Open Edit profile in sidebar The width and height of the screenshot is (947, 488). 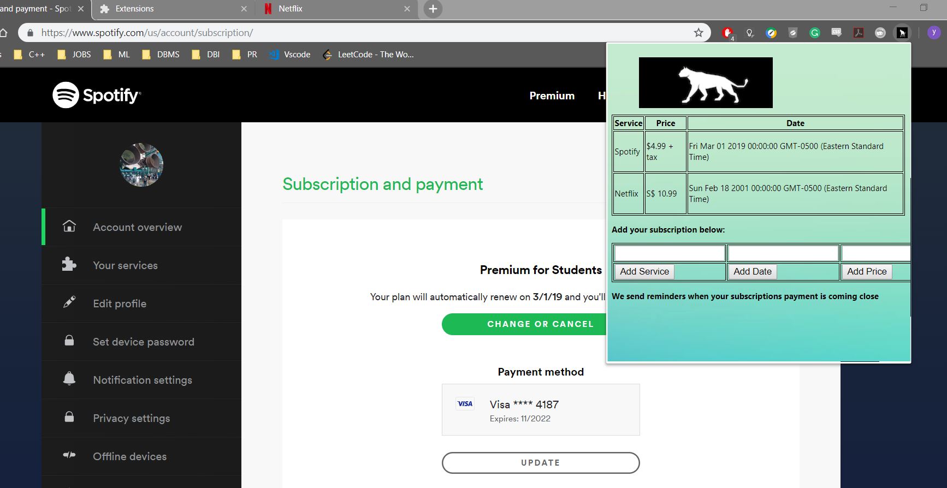point(141,303)
